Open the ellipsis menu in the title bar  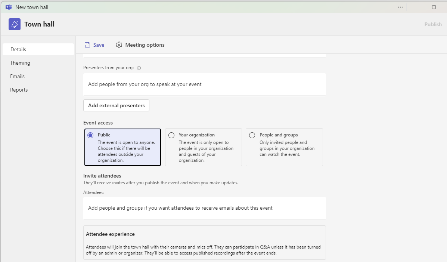click(x=400, y=7)
